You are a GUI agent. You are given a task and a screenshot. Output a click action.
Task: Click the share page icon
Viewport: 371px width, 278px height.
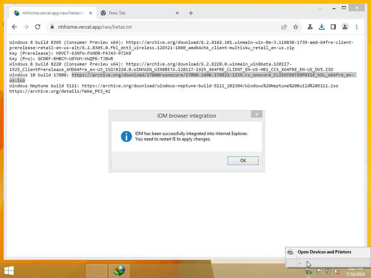[284, 27]
